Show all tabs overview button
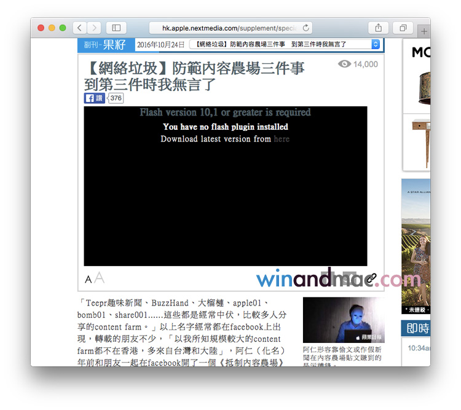 [x=403, y=28]
